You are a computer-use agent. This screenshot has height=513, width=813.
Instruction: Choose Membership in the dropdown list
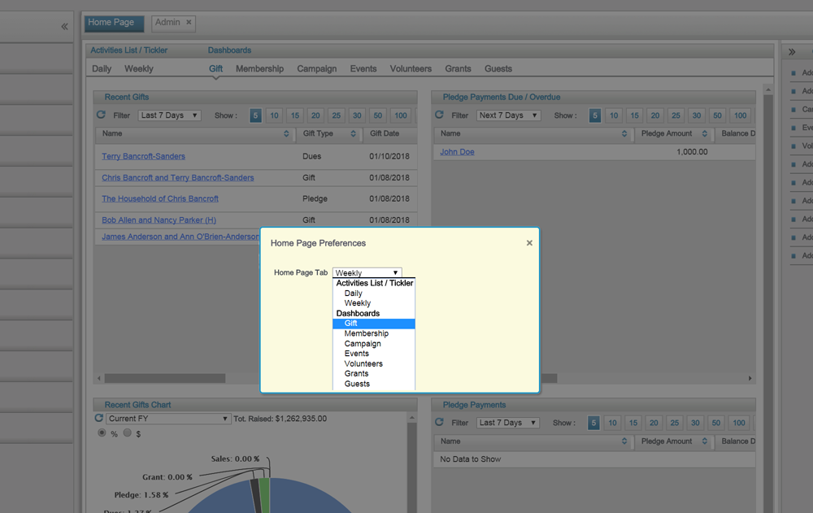point(373,333)
